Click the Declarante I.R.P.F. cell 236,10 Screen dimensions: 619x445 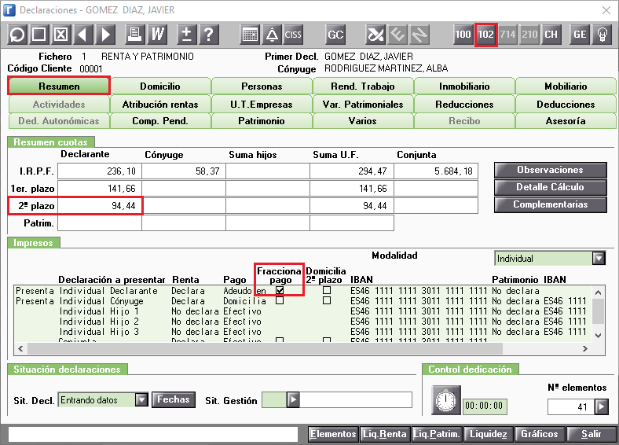click(x=100, y=171)
